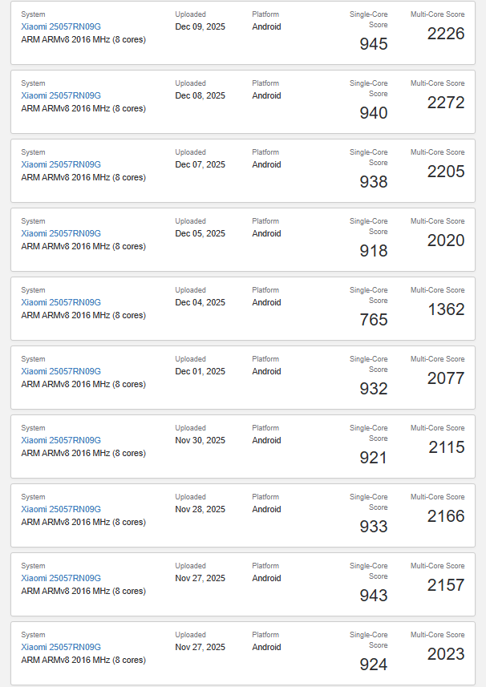Click Xiaomi link with multi-core score 2023
The height and width of the screenshot is (687, 486).
61,647
